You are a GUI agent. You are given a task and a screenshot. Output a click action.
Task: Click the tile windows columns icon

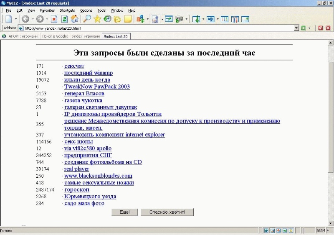pyautogui.click(x=225, y=19)
